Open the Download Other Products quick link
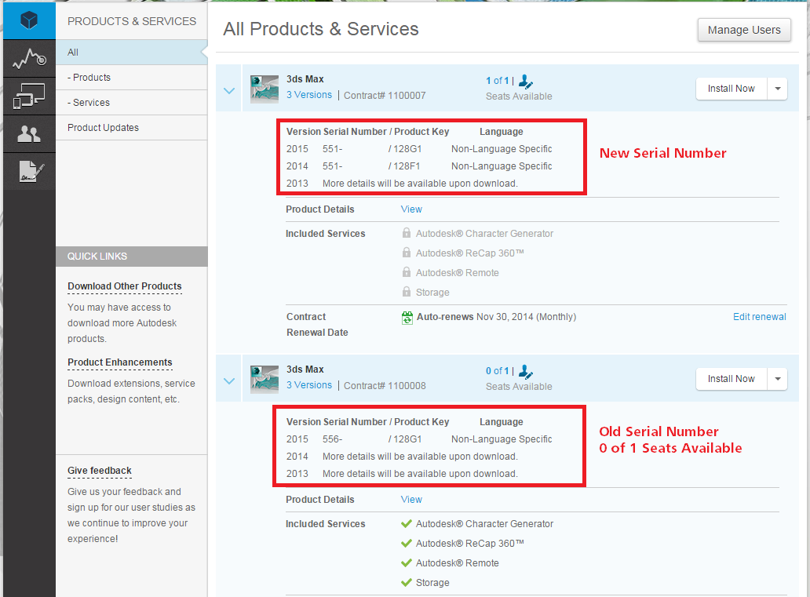The image size is (810, 597). coord(125,286)
